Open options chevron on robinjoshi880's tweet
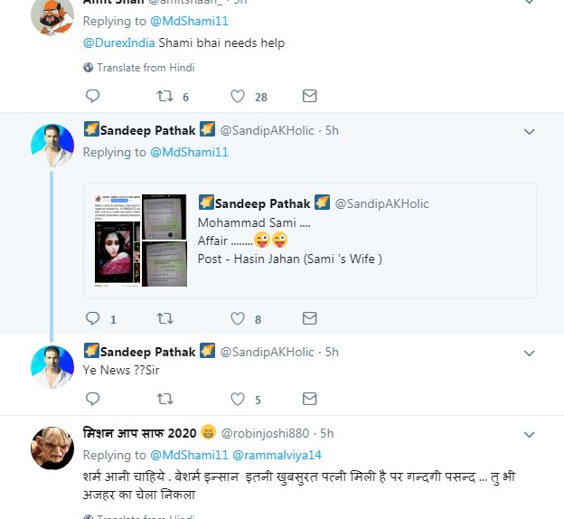Screen dimensions: 564x519 pos(530,433)
